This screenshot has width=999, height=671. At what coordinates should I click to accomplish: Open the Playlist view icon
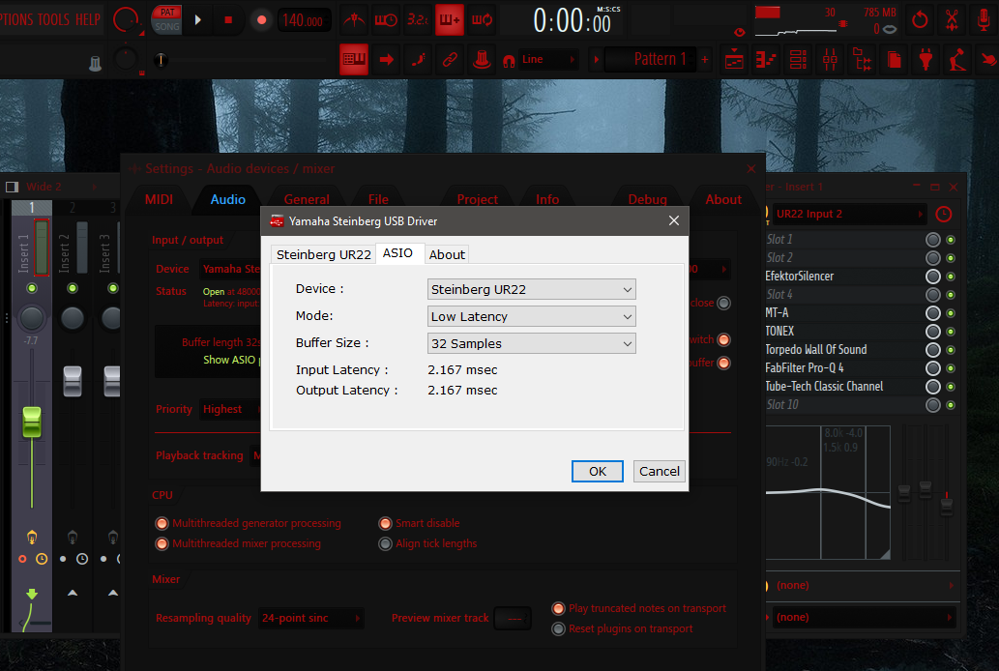(x=734, y=60)
